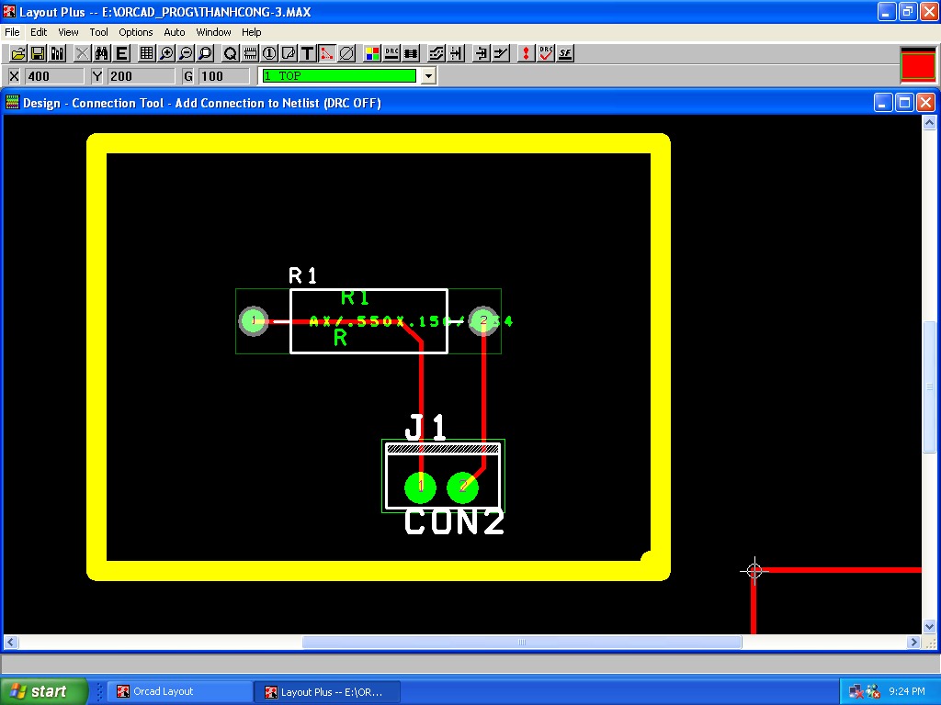Open the Options menu
The image size is (941, 705).
tap(136, 32)
